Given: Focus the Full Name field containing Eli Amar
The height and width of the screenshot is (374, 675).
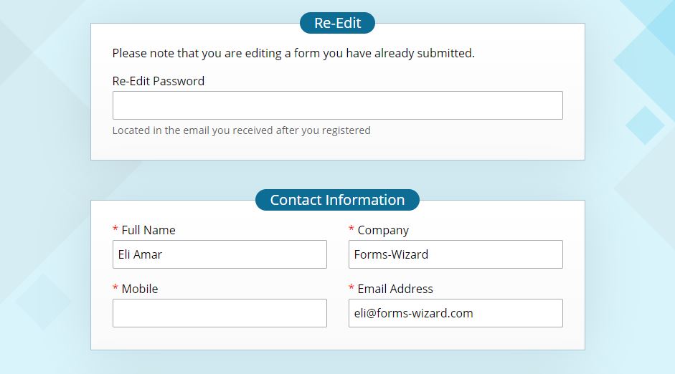Looking at the screenshot, I should [x=220, y=254].
